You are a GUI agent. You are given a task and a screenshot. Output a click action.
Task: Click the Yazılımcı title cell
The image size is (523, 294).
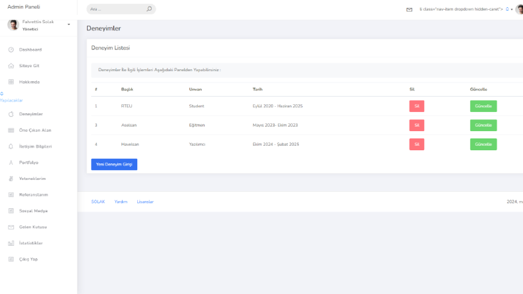(197, 144)
